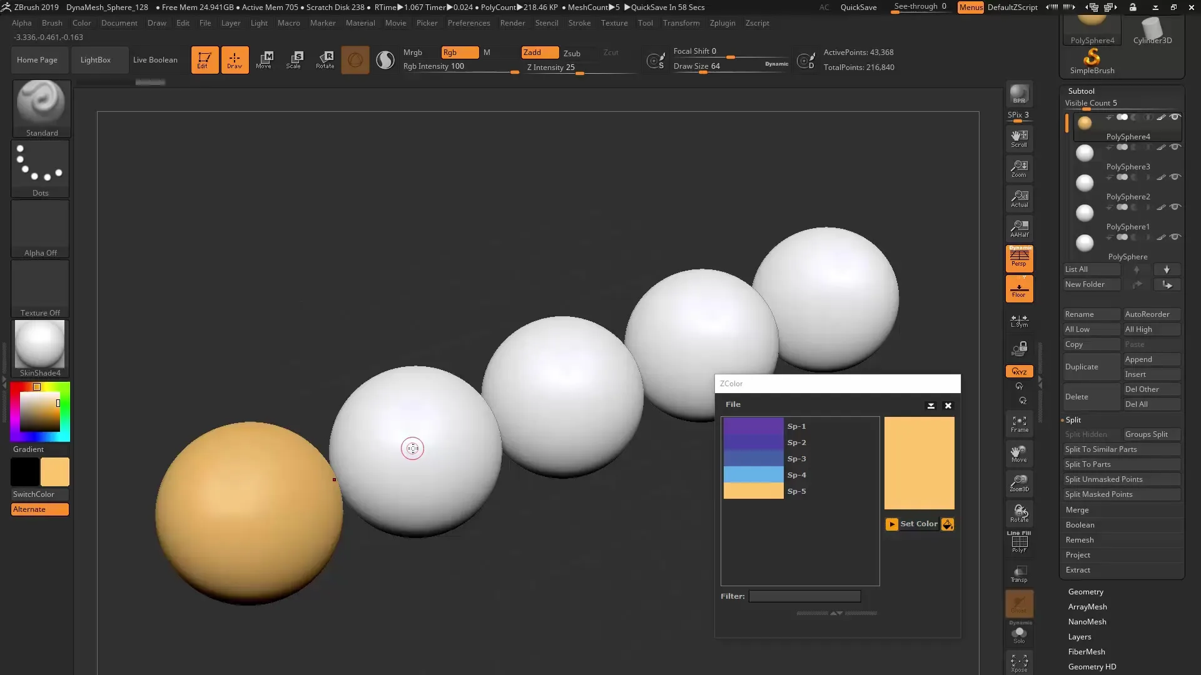
Task: Click the sculptris-style sphere icon next to Rotate
Action: click(x=355, y=60)
